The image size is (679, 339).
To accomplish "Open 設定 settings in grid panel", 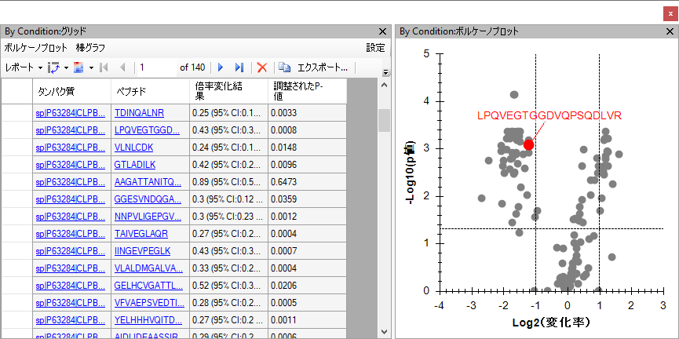I will (375, 48).
